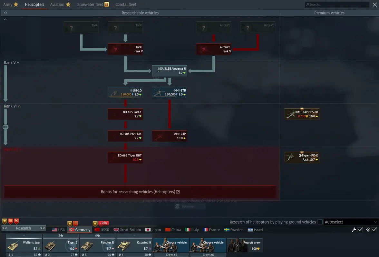
Task: Open Crew #5 label button
Action: coord(171,255)
